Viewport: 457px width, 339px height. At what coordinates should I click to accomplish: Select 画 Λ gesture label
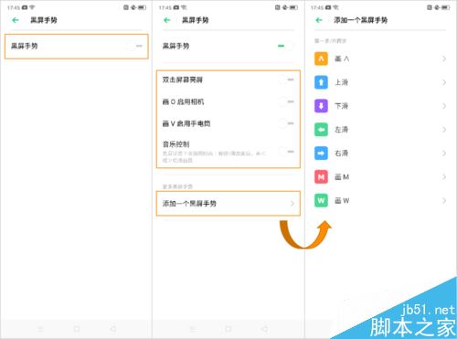pos(342,58)
